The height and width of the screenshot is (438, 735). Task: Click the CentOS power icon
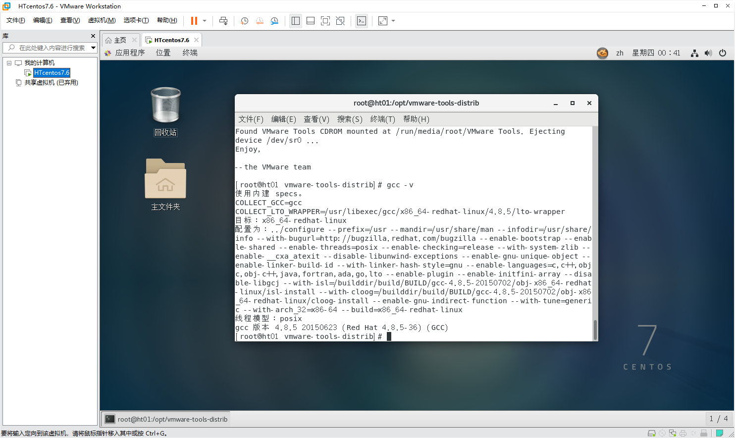pyautogui.click(x=723, y=53)
